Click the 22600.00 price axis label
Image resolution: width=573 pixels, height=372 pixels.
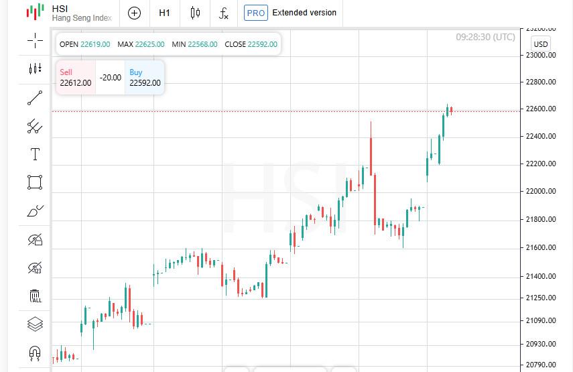[x=540, y=109]
